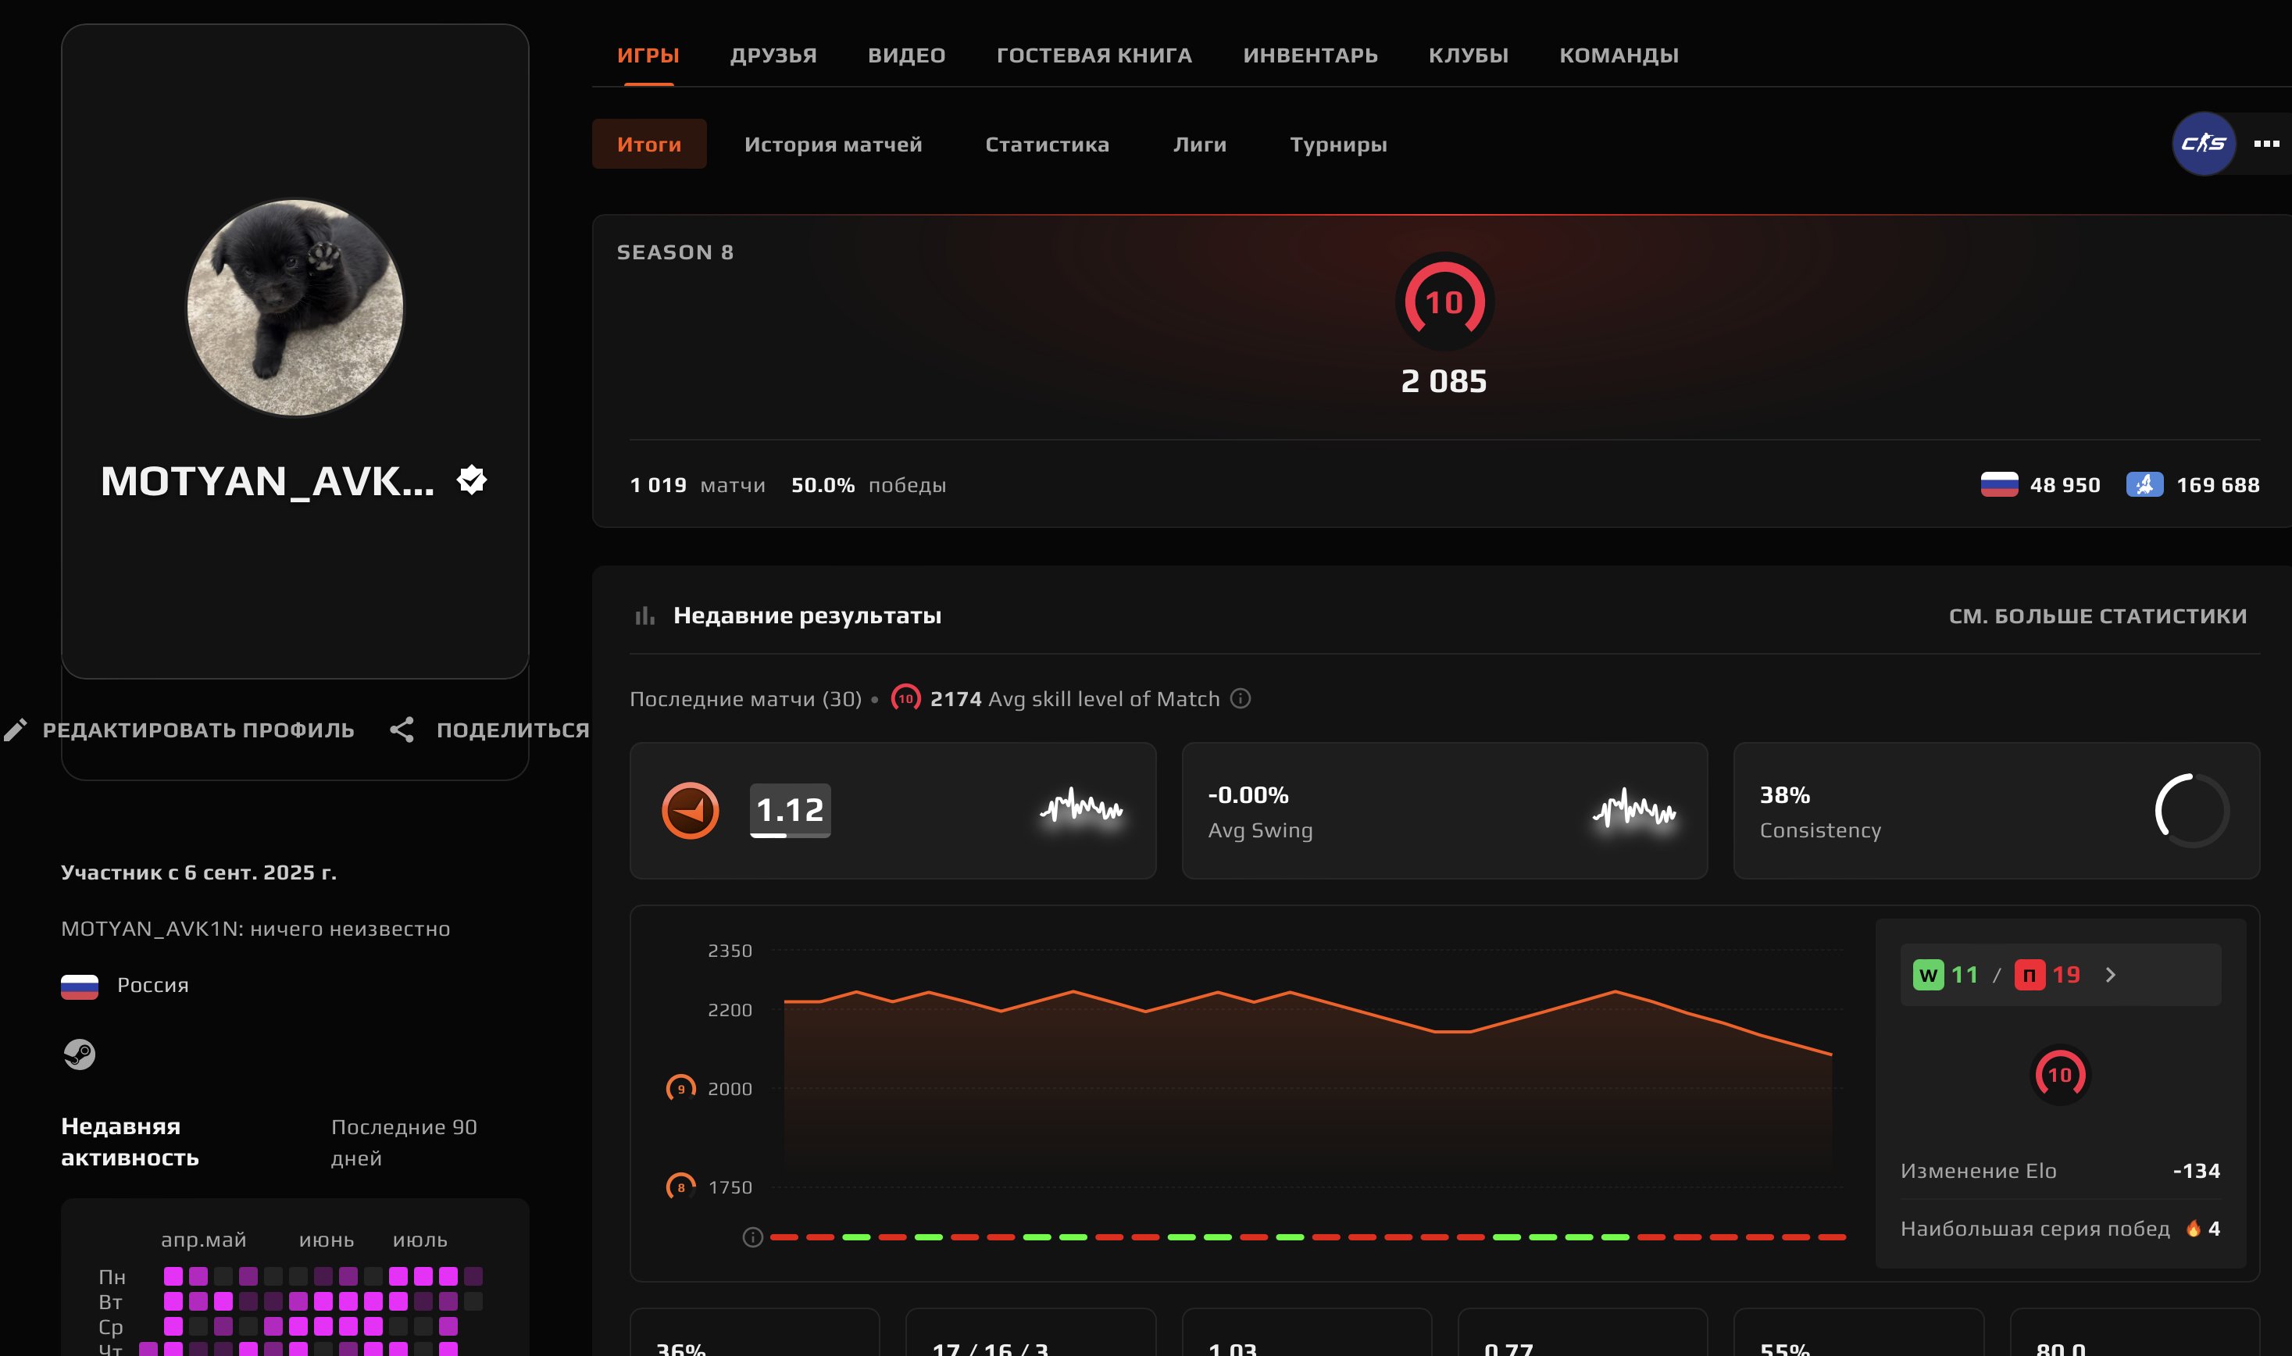Click the orange rating icon beside 1.12
Screen dimensions: 2292x1356
(690, 811)
